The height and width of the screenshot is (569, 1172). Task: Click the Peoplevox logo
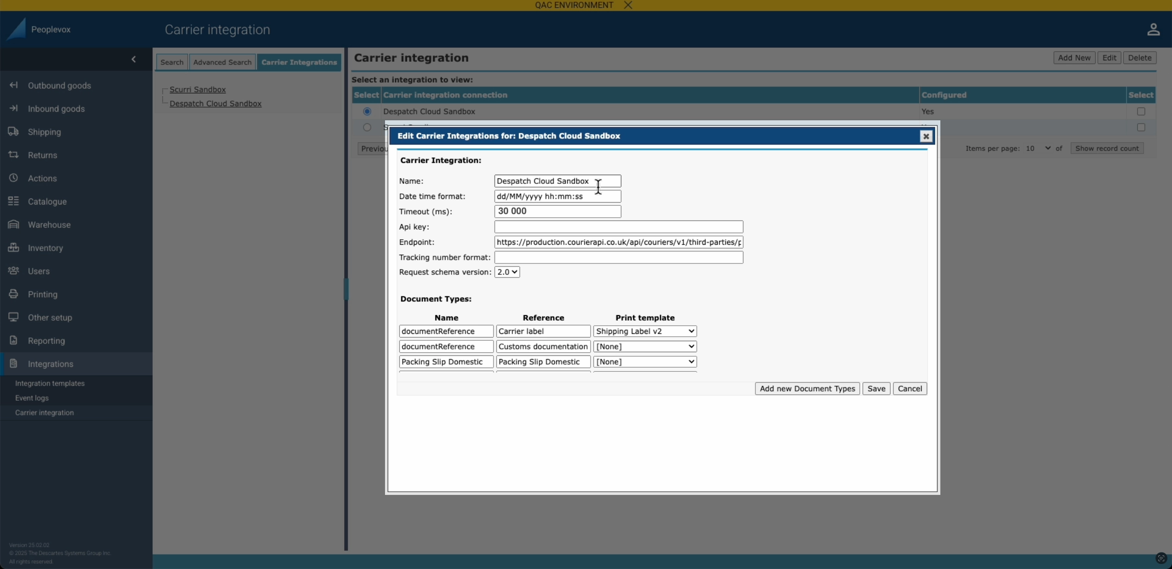16,29
